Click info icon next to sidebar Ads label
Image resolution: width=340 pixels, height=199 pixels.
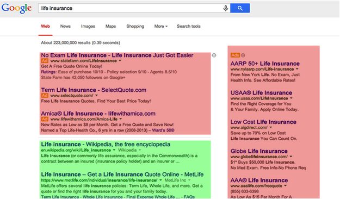pyautogui.click(x=243, y=55)
